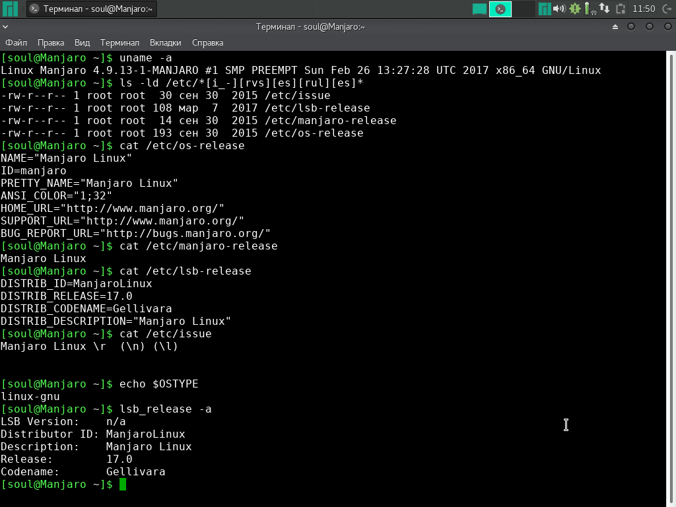Click 'cat /etc/os-release' command
This screenshot has height=507, width=676.
pyautogui.click(x=182, y=146)
